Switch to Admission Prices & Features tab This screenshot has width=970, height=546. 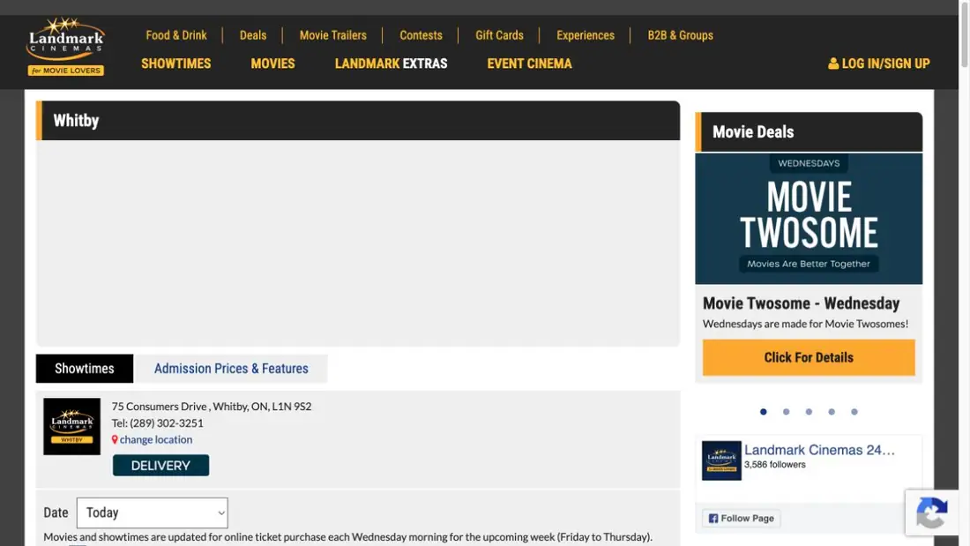[x=231, y=369]
